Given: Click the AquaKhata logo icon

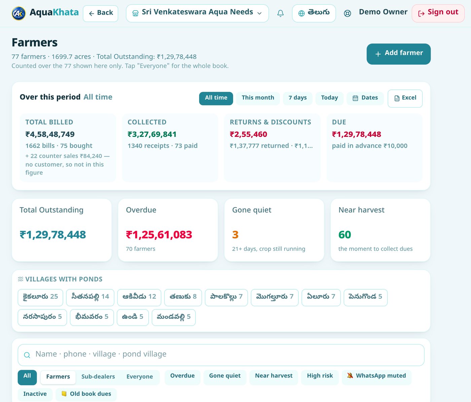Looking at the screenshot, I should click(x=19, y=13).
